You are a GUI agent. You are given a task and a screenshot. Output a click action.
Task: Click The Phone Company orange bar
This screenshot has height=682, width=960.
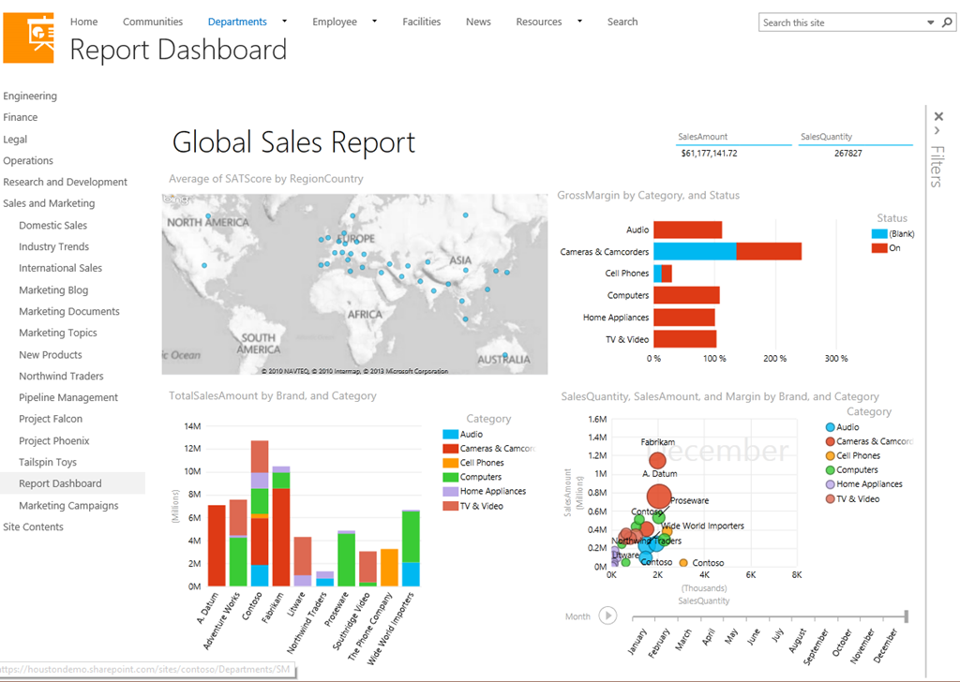[x=389, y=568]
